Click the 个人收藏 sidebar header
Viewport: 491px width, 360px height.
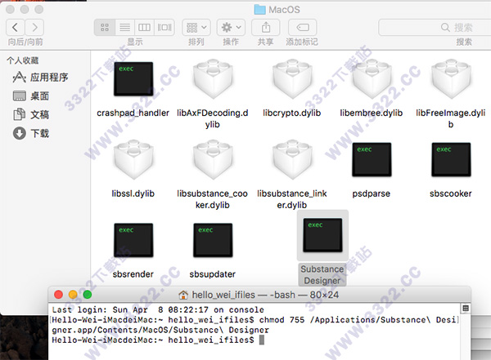point(23,60)
